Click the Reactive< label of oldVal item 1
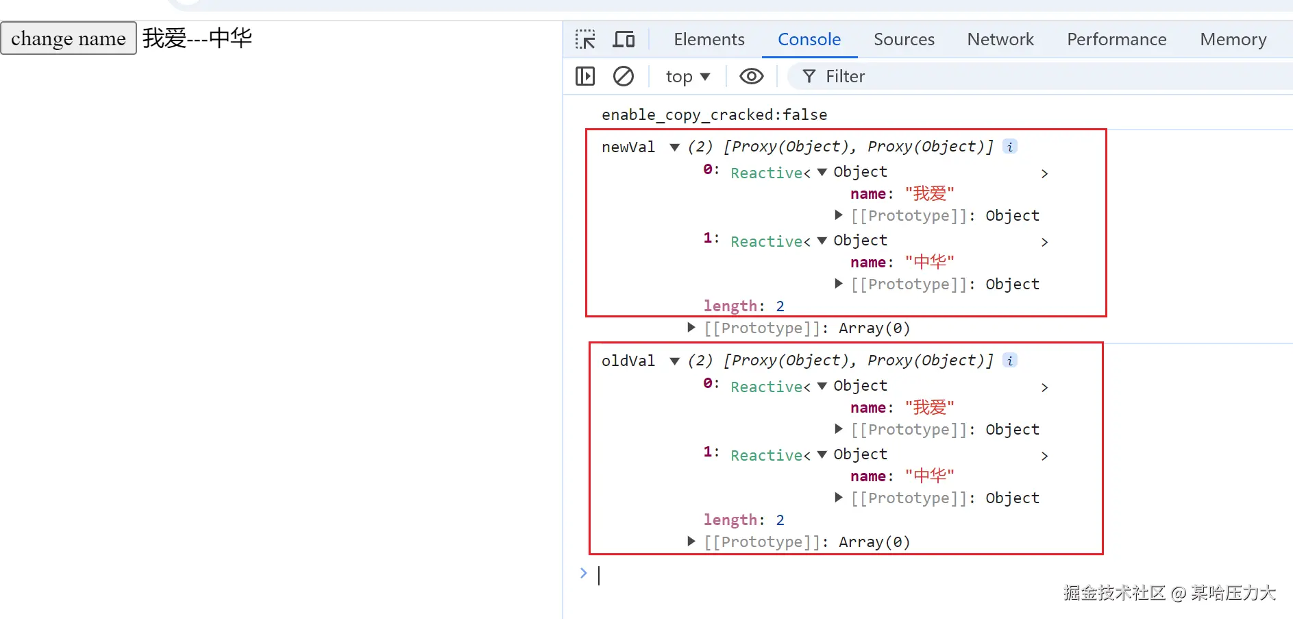 pos(770,455)
